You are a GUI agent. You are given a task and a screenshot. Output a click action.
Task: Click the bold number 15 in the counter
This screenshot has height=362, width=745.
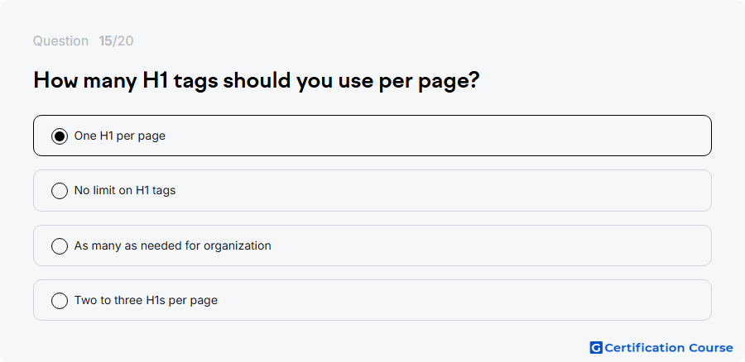[105, 41]
